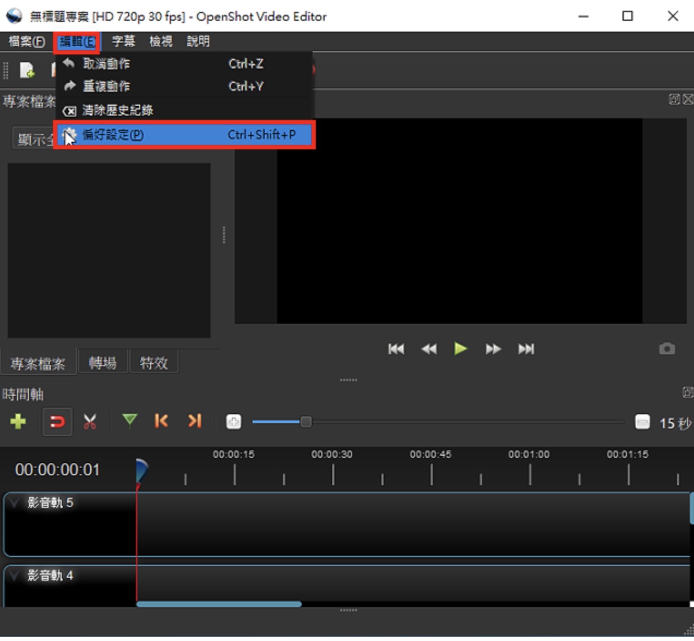This screenshot has width=694, height=641.
Task: Close the preview panel
Action: 687,99
